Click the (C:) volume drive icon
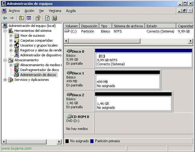 (67, 31)
